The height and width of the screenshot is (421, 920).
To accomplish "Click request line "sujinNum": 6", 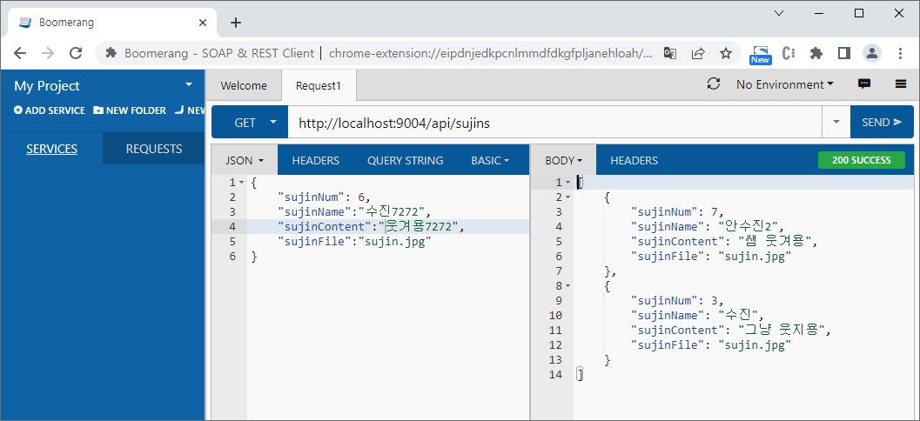I will [325, 197].
